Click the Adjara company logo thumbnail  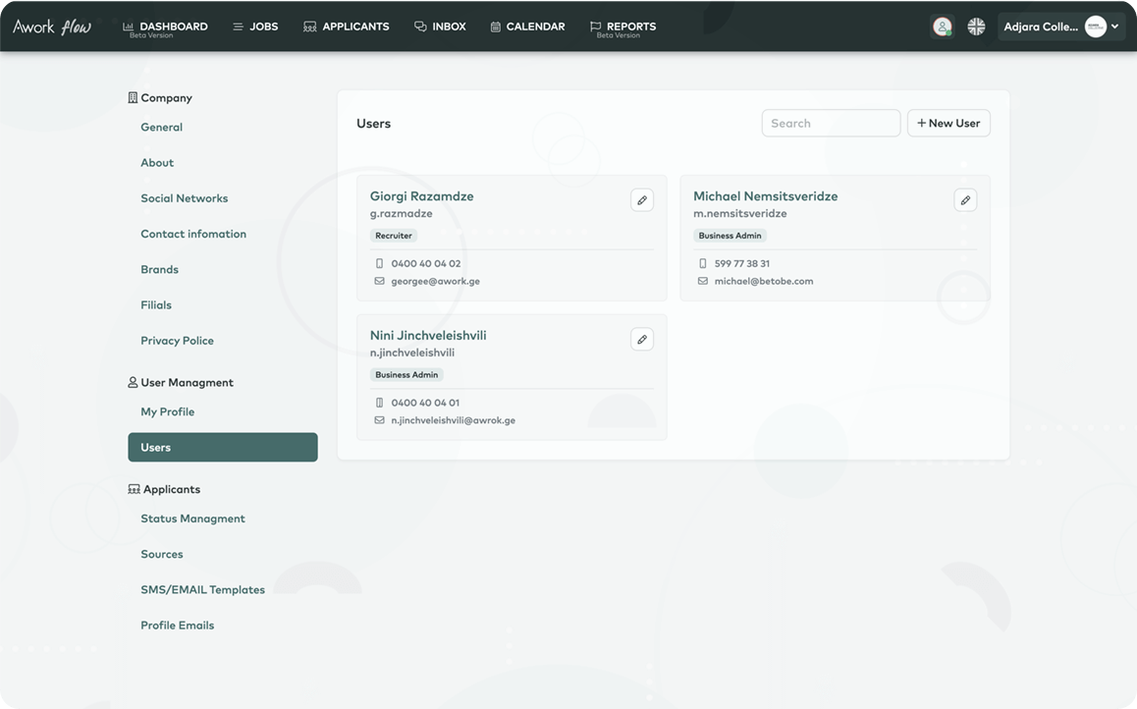click(1095, 27)
